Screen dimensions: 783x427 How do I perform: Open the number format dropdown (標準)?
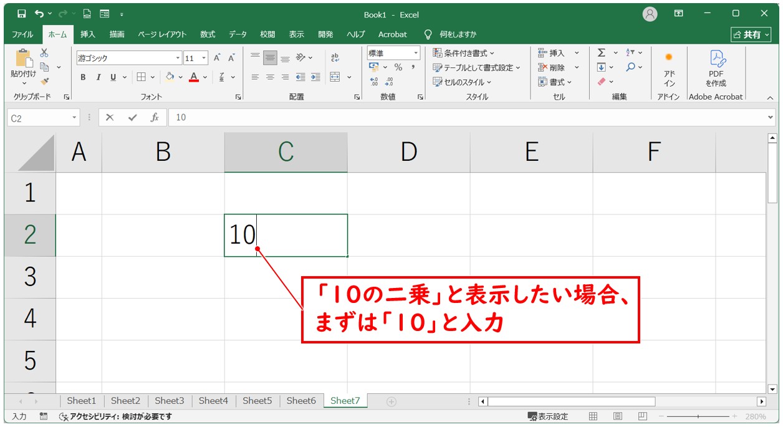click(x=415, y=53)
